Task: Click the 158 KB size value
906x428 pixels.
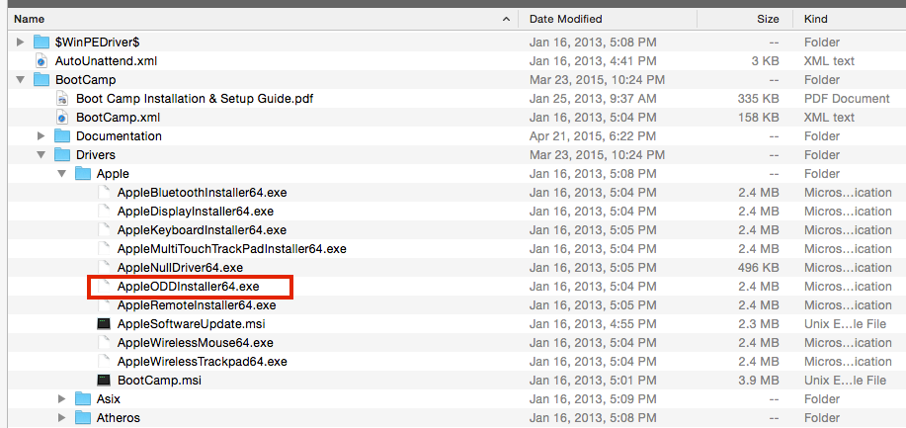Action: pyautogui.click(x=758, y=118)
